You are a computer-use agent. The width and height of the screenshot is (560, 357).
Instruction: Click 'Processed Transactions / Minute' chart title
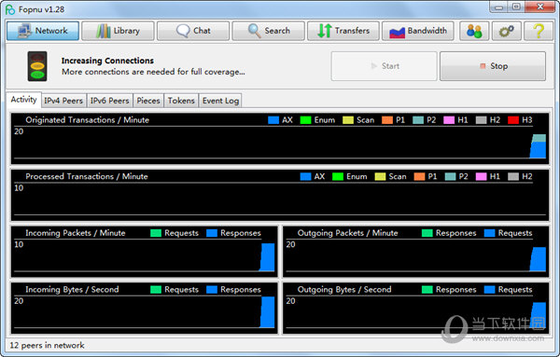pyautogui.click(x=87, y=176)
